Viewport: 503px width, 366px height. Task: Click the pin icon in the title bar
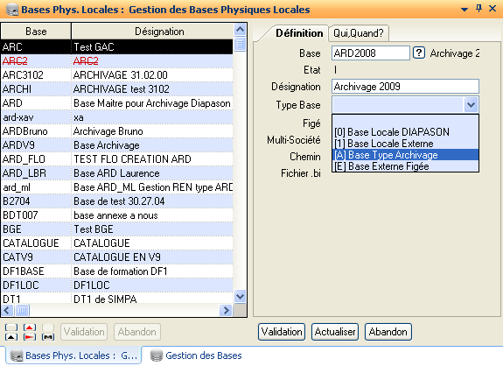[x=479, y=9]
